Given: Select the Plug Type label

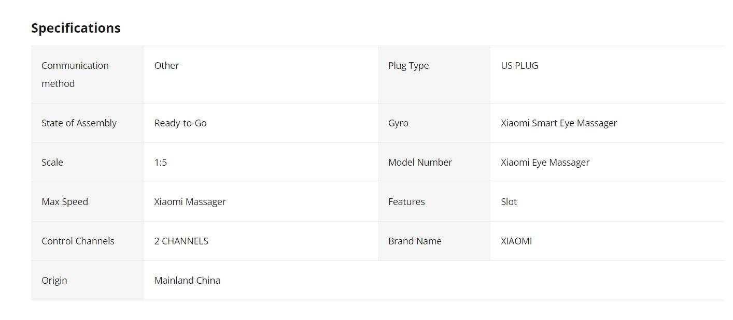Looking at the screenshot, I should click(408, 65).
